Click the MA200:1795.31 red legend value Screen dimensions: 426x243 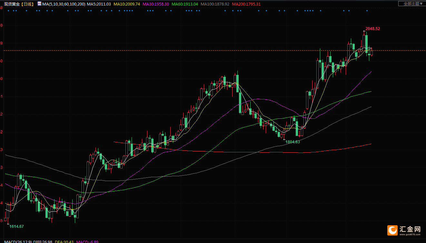tap(246, 4)
